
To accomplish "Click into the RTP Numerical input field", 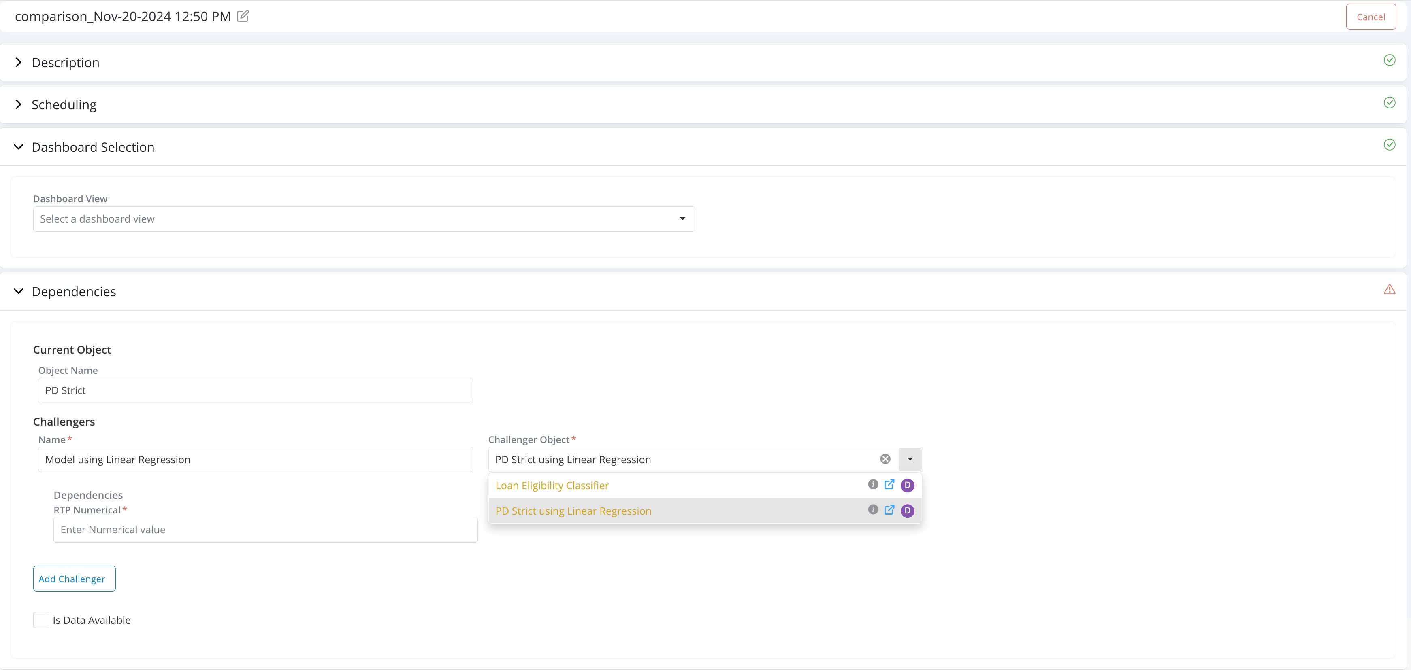I will pyautogui.click(x=265, y=530).
